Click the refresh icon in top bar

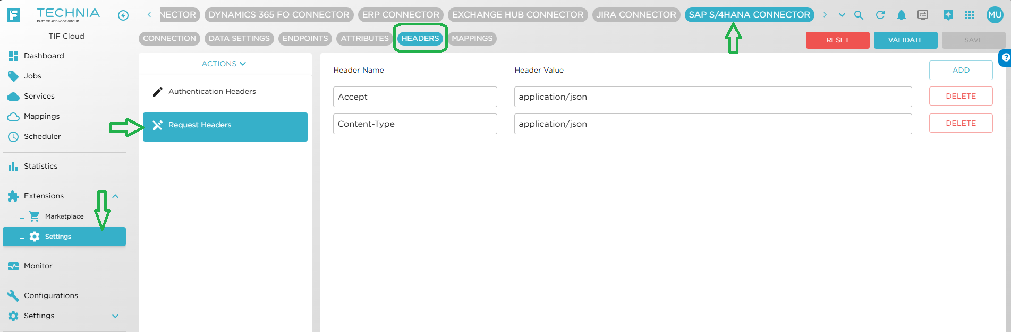click(880, 15)
